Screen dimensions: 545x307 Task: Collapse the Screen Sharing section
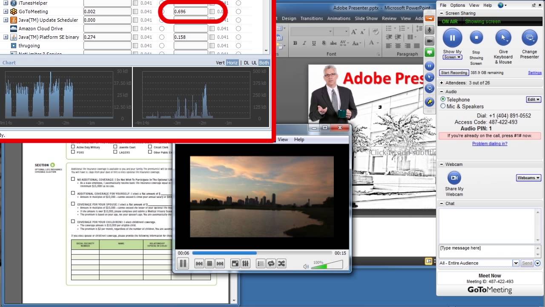click(442, 13)
